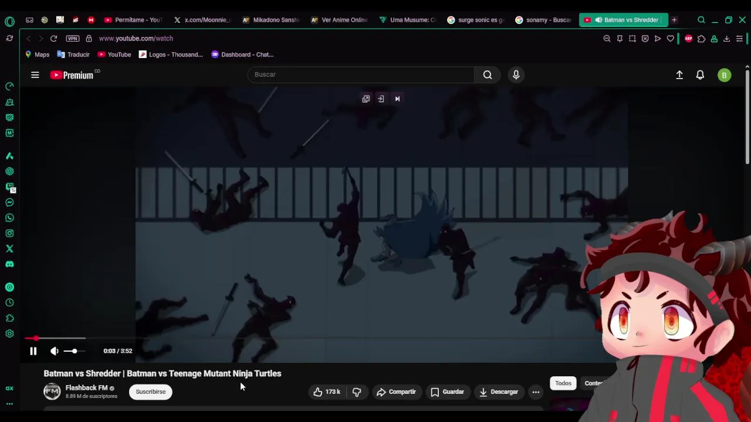Pause the video
The height and width of the screenshot is (422, 751).
(33, 351)
